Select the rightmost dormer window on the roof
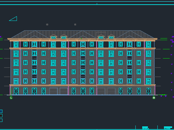 point(111,37)
